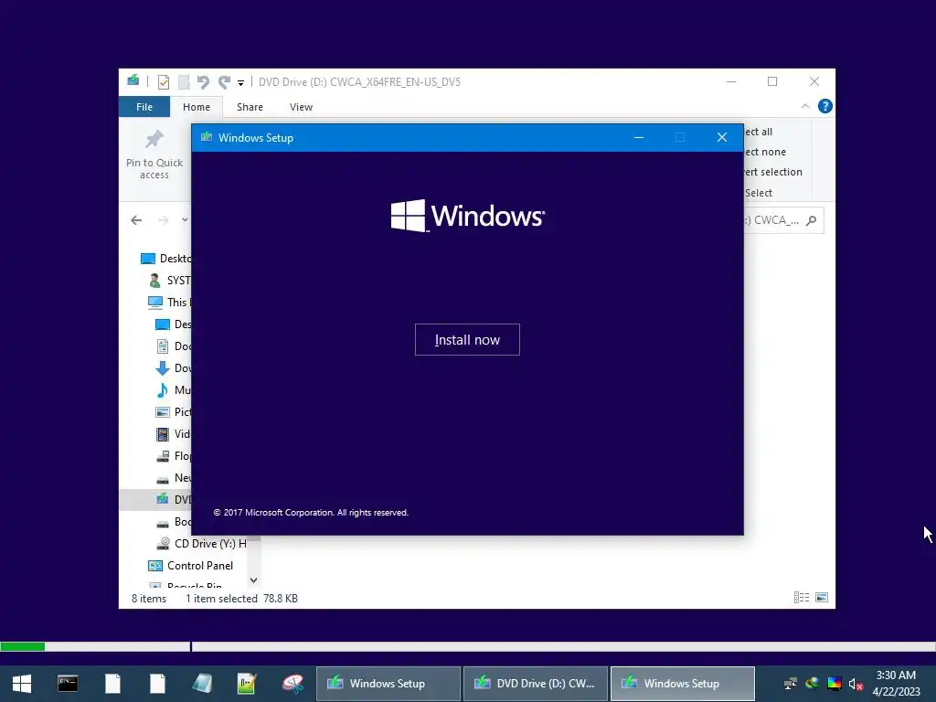Image resolution: width=936 pixels, height=702 pixels.
Task: Click Select all in the ribbon
Action: 758,132
